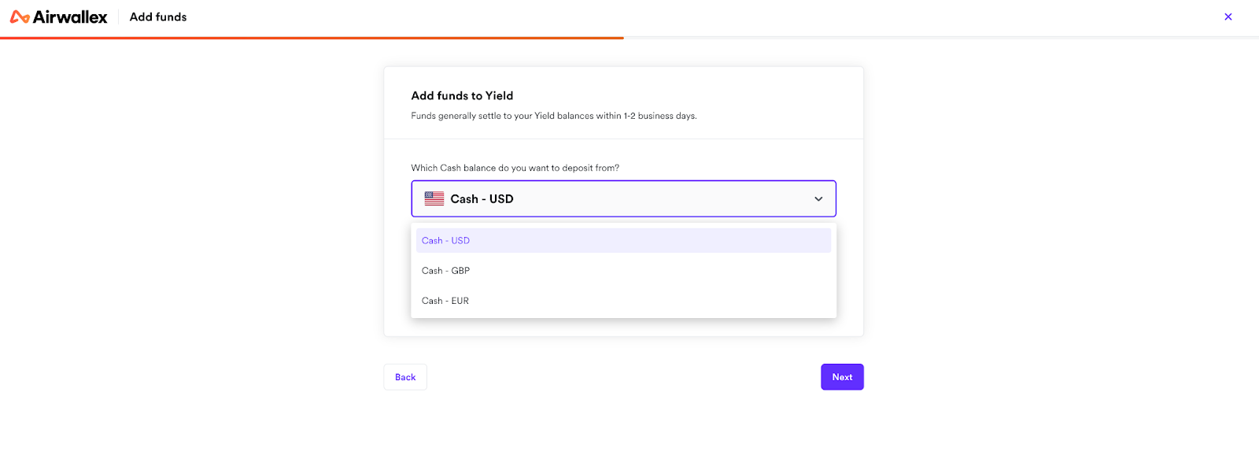Viewport: 1259px width, 459px height.
Task: Collapse the Cash balance dropdown chevron
Action: click(818, 199)
